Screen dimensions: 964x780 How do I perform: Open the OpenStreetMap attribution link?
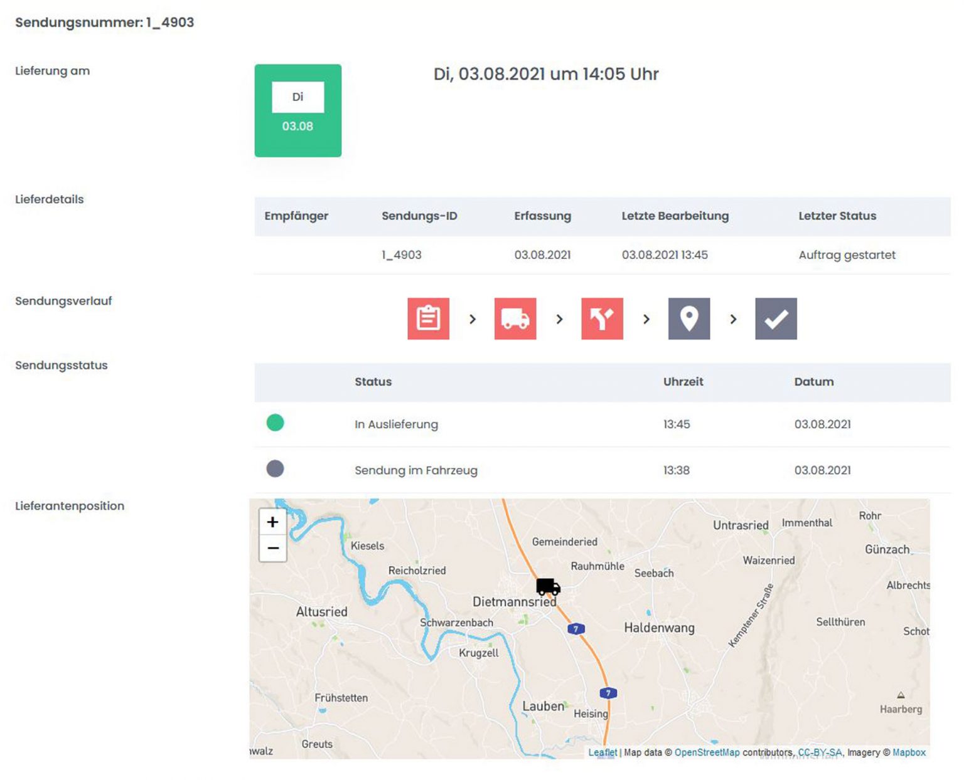(707, 752)
